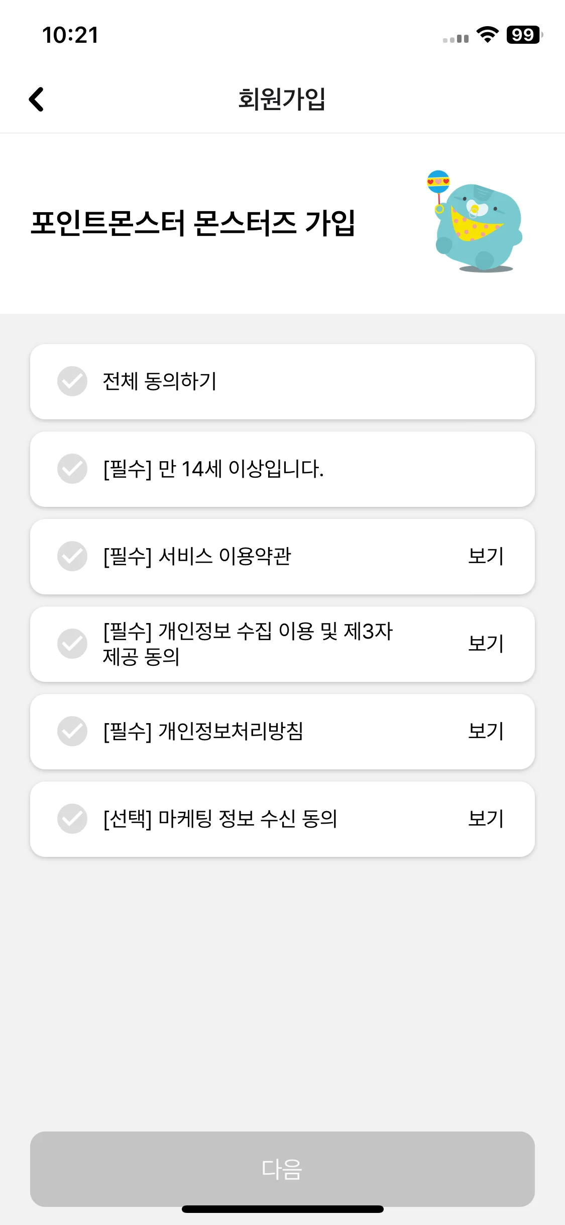Check the 서비스 이용약관 agreement checkbox
Viewport: 565px width, 1225px height.
click(x=72, y=556)
